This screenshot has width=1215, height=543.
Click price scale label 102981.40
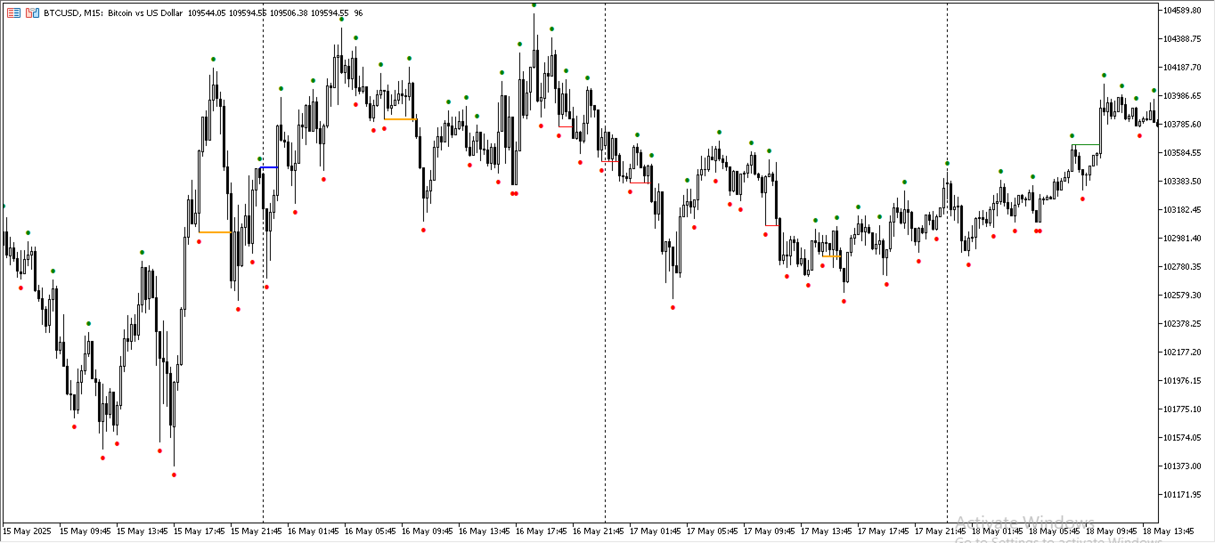click(1182, 239)
